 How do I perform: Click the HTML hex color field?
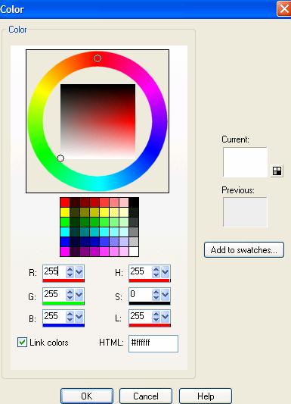pyautogui.click(x=153, y=343)
